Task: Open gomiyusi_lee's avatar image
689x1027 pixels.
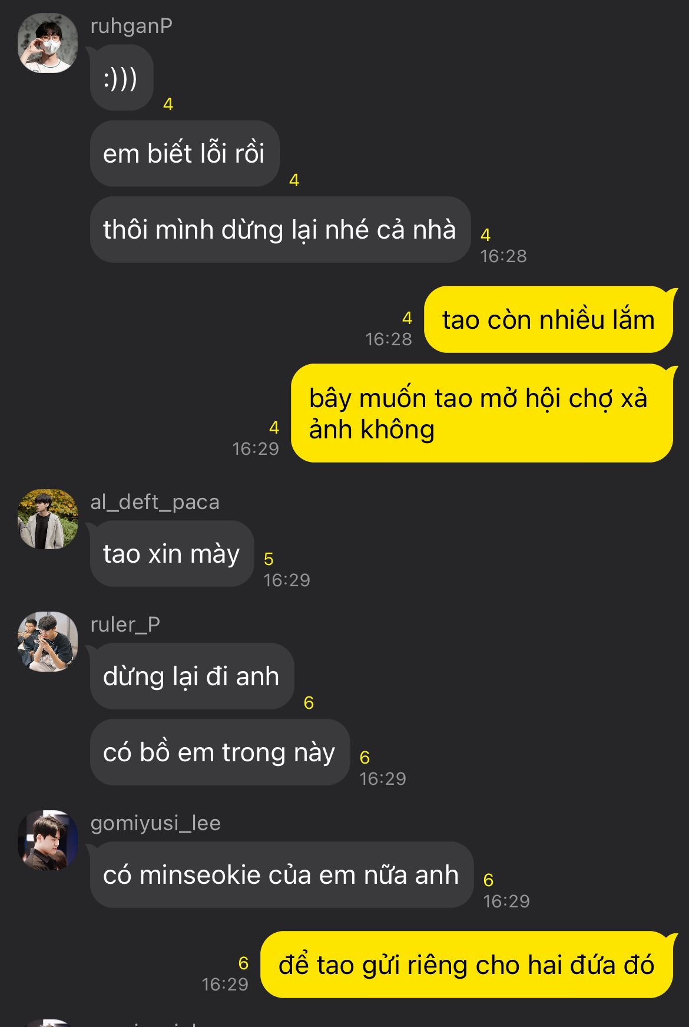Action: pyautogui.click(x=48, y=840)
